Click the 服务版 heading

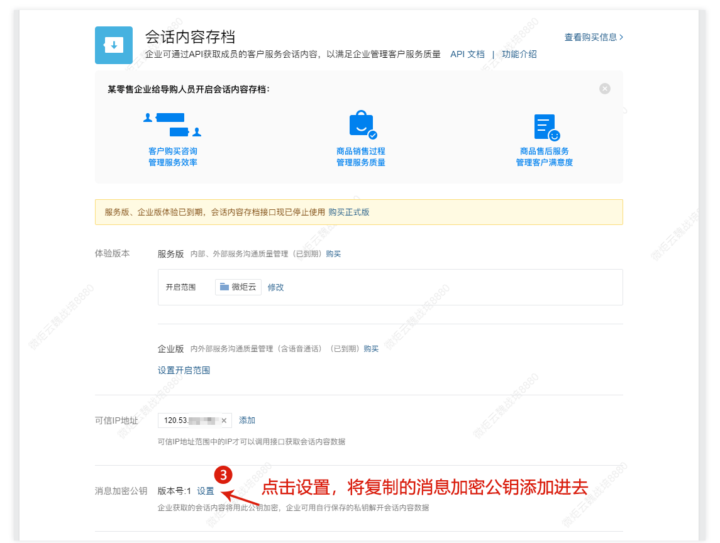pos(171,254)
